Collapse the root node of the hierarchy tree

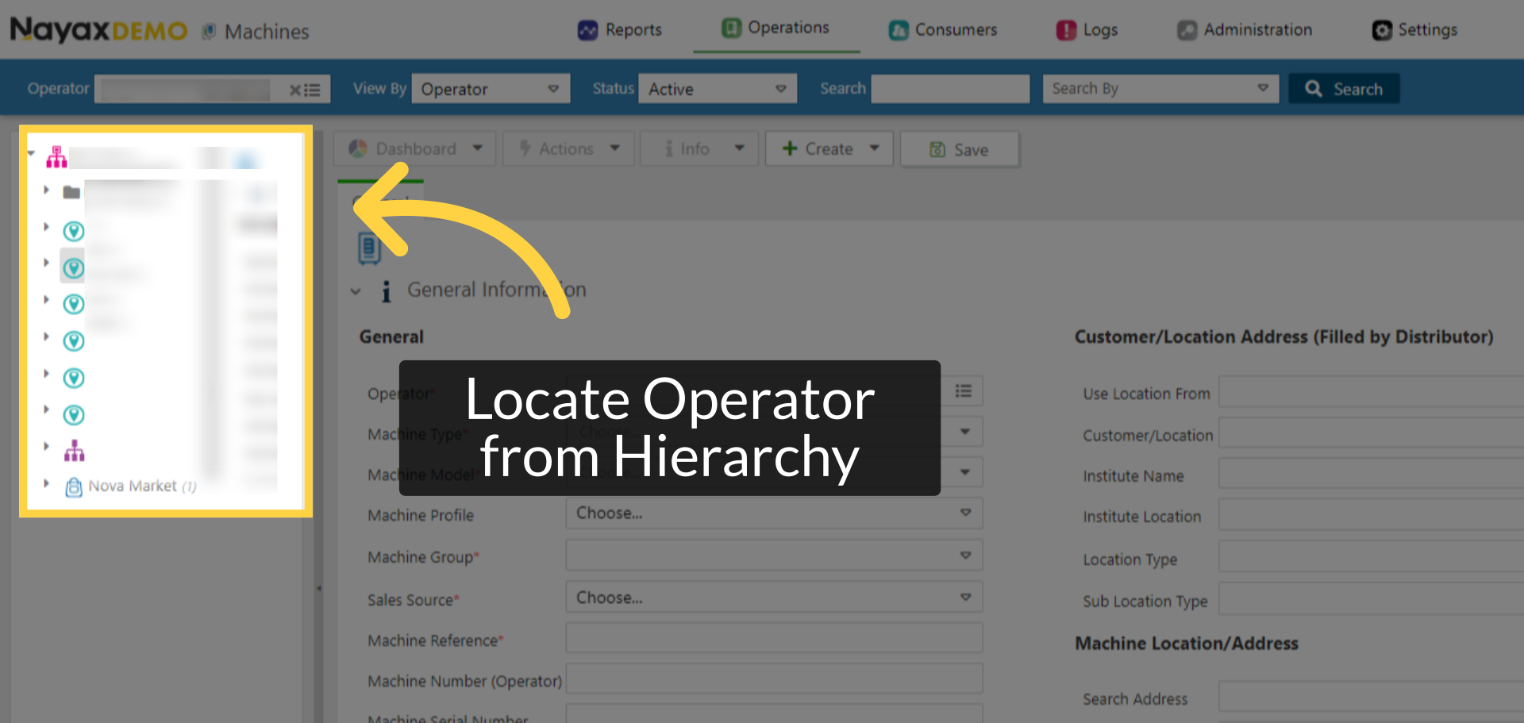[x=31, y=152]
